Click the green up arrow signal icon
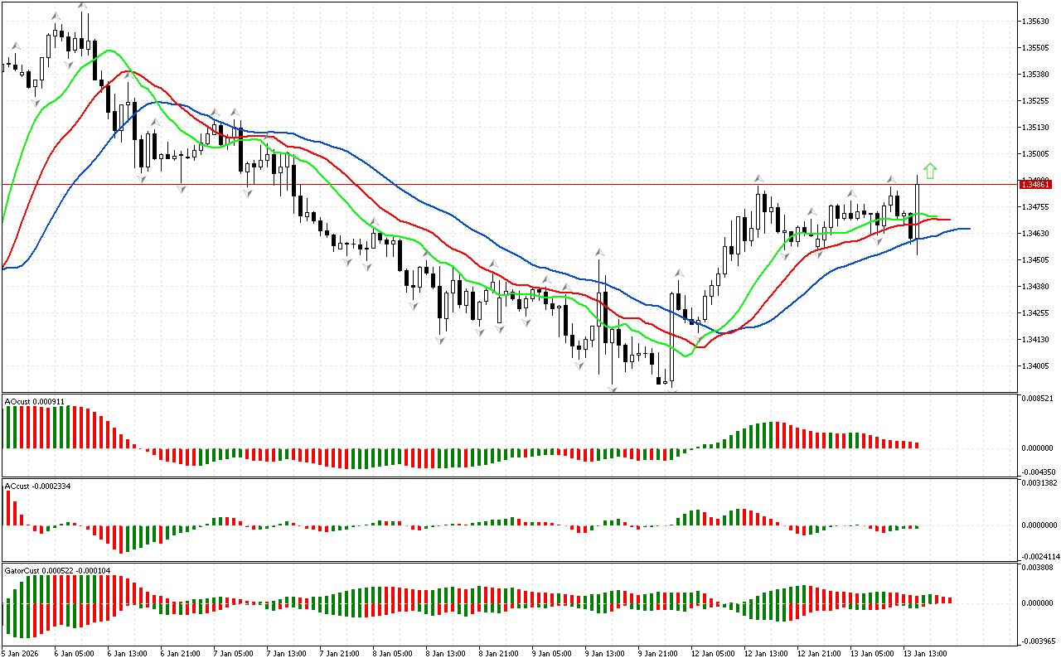 click(x=930, y=171)
